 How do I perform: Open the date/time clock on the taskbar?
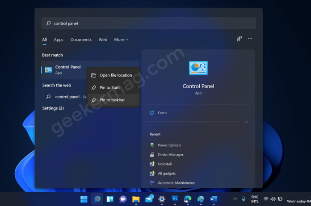(298, 201)
